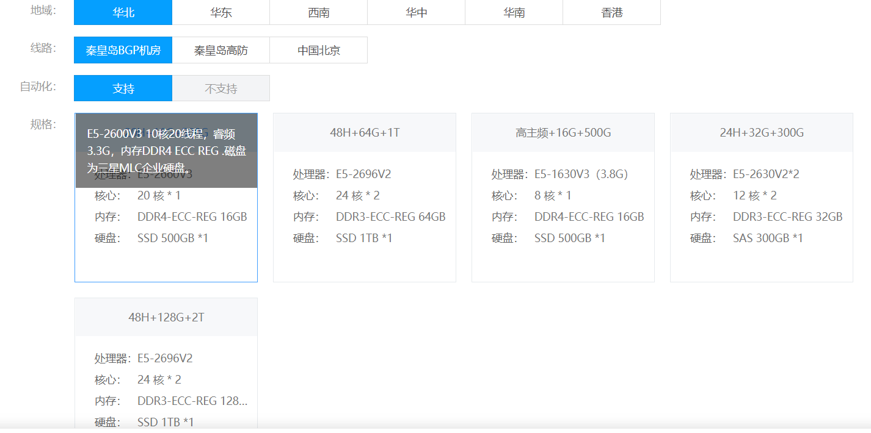Click the 规格: label
The width and height of the screenshot is (871, 433).
[x=43, y=124]
